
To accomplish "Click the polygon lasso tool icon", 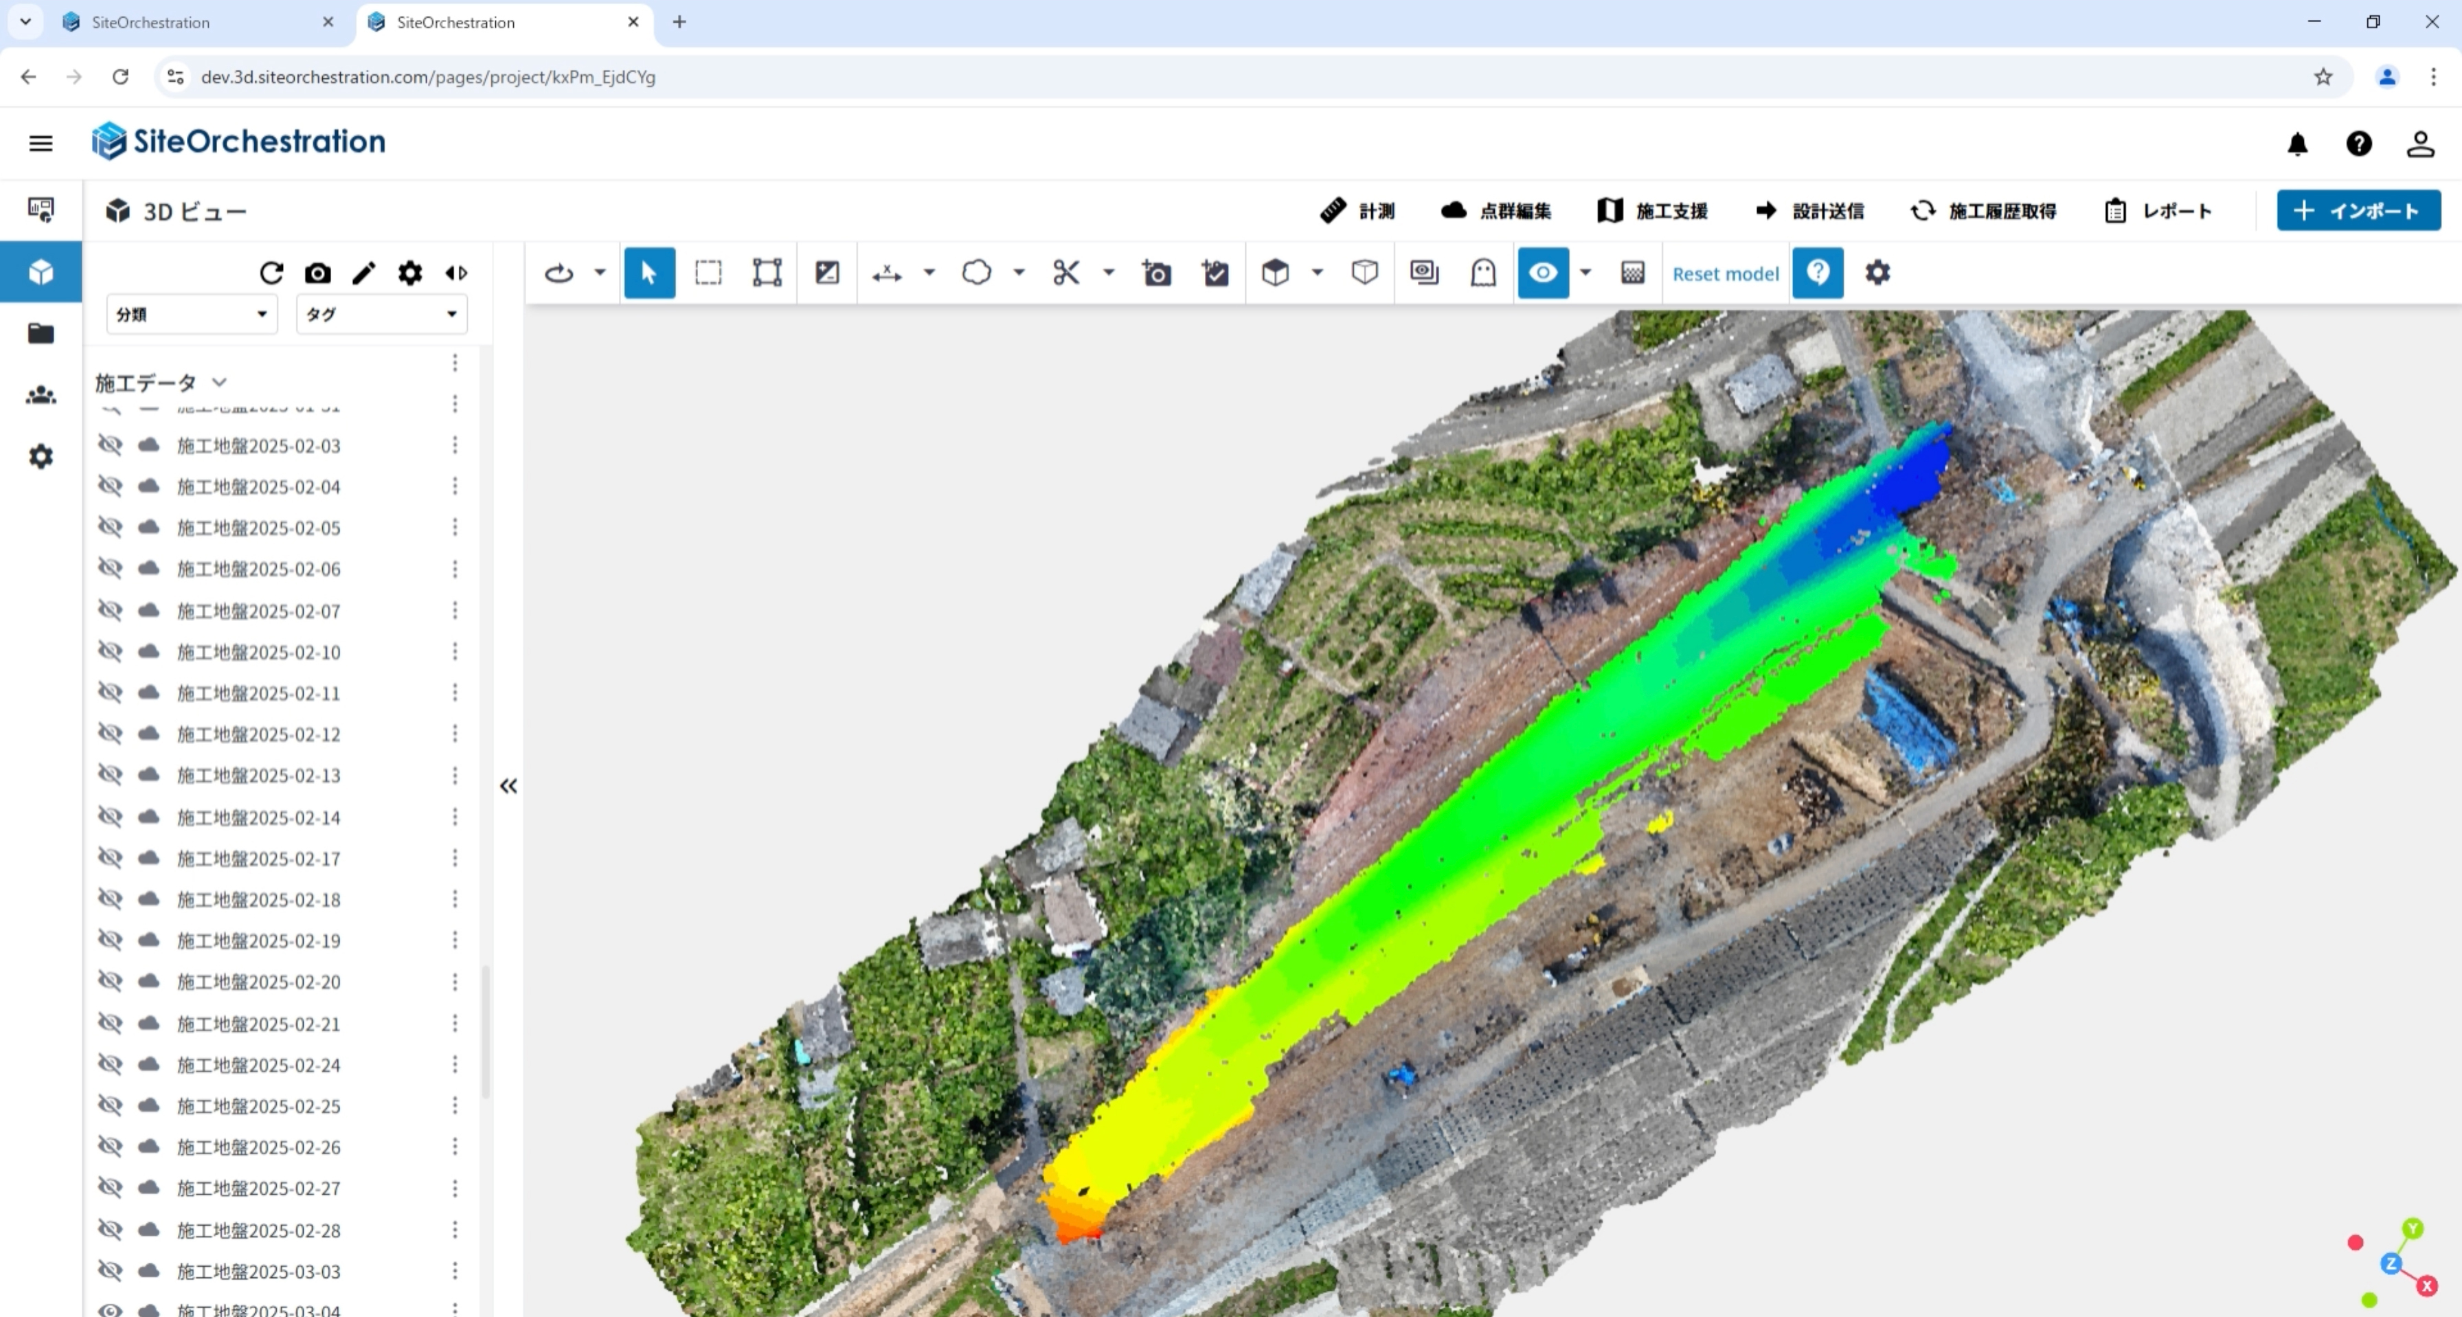I will pyautogui.click(x=976, y=272).
